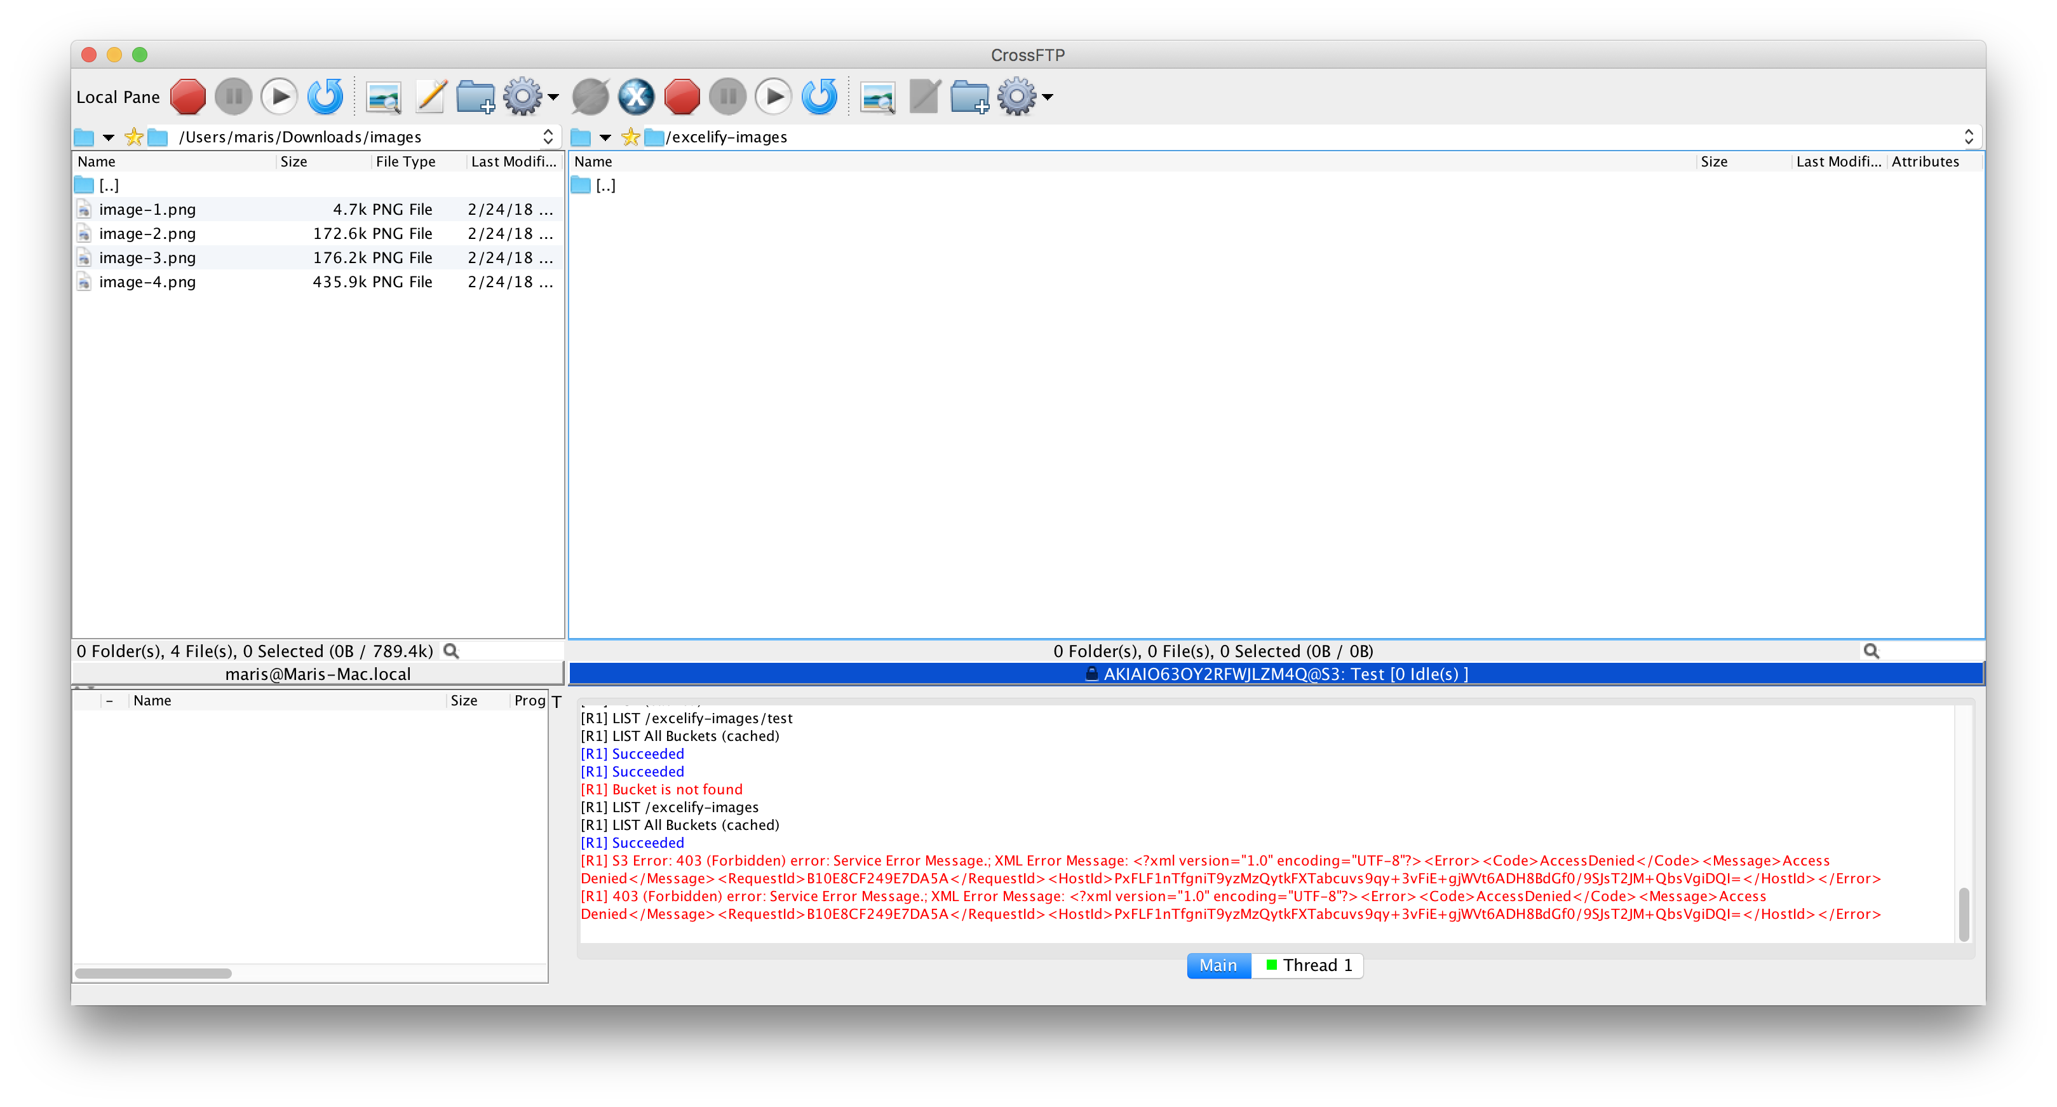
Task: Click the local pane edit pencil icon
Action: pos(431,97)
